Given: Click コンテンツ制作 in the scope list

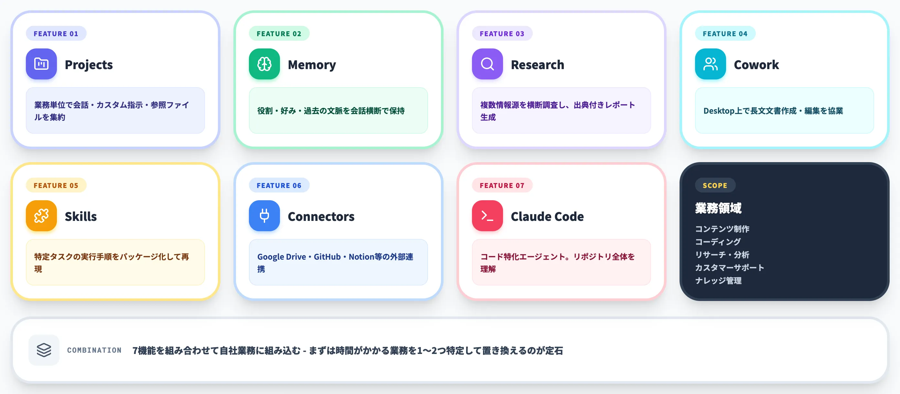Looking at the screenshot, I should [x=722, y=229].
